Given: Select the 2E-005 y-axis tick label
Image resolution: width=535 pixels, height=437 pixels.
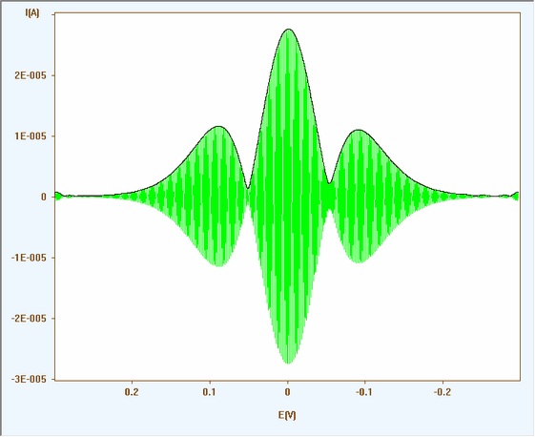Looking at the screenshot, I should pyautogui.click(x=30, y=75).
